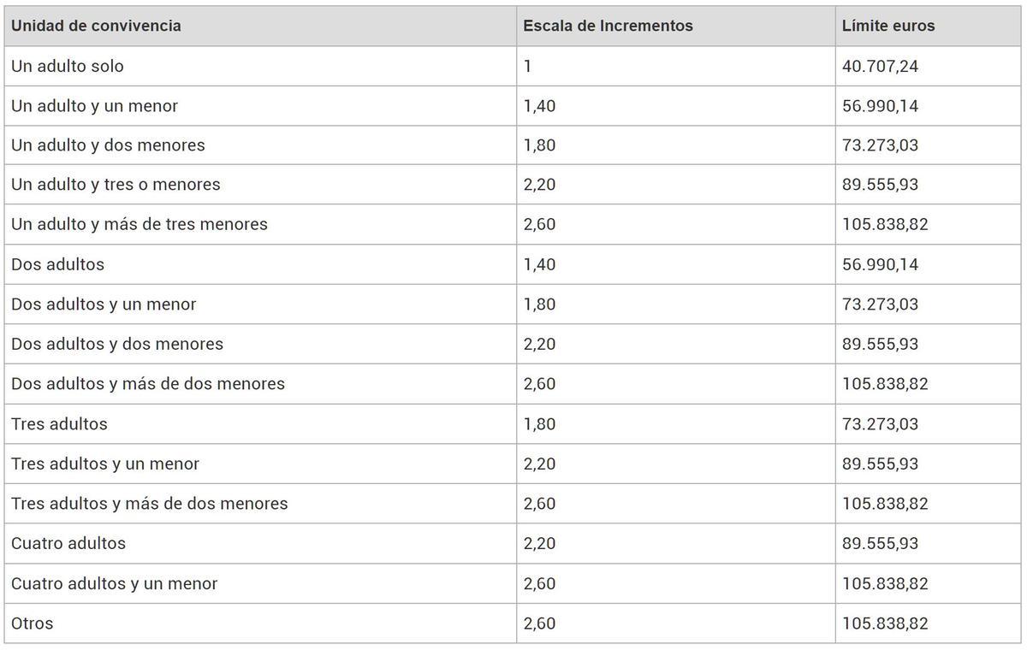Click the 'Dos adultos y dos menores' cell
This screenshot has height=650, width=1027.
[x=116, y=344]
